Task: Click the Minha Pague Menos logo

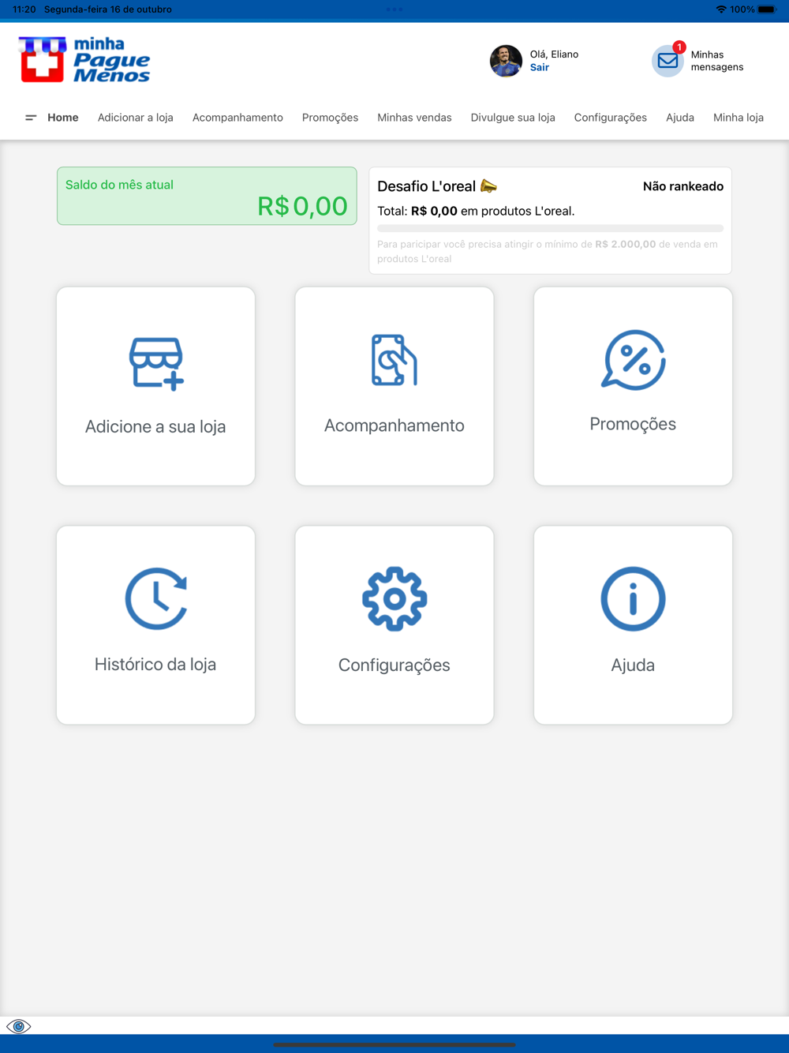Action: coord(84,59)
